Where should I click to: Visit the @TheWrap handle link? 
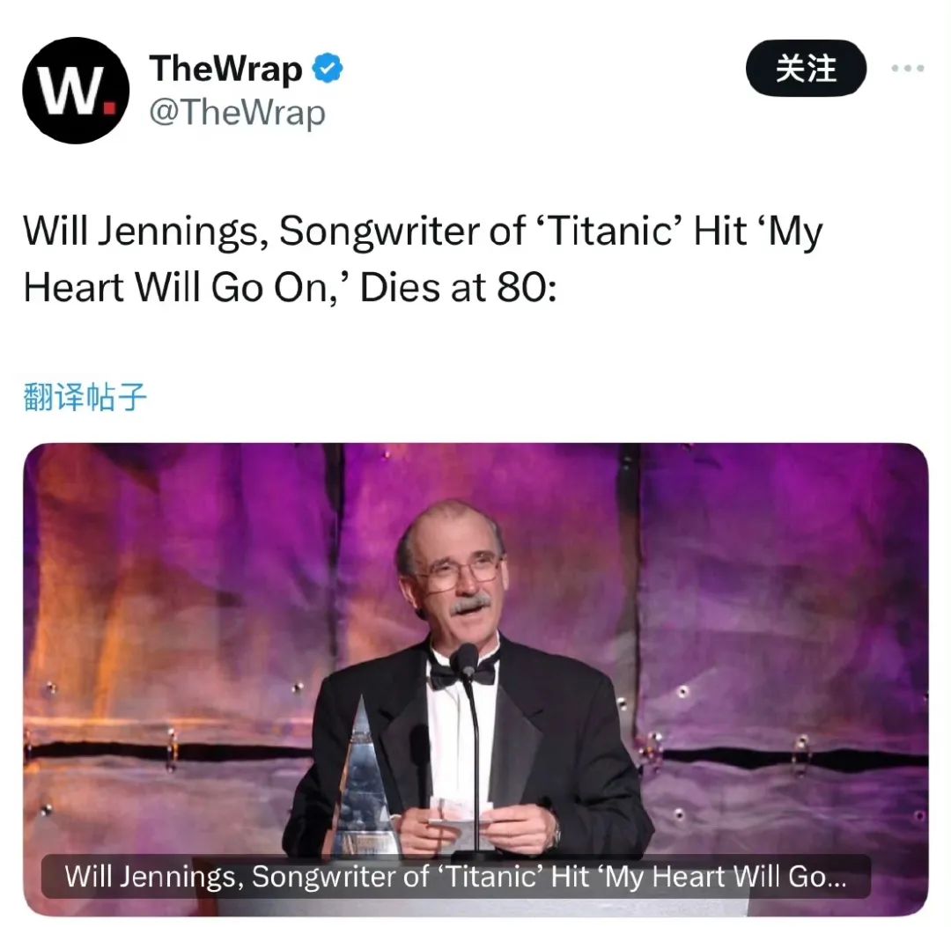237,113
